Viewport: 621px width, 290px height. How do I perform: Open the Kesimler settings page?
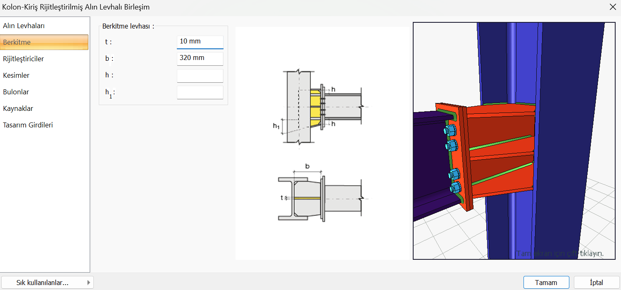point(17,75)
